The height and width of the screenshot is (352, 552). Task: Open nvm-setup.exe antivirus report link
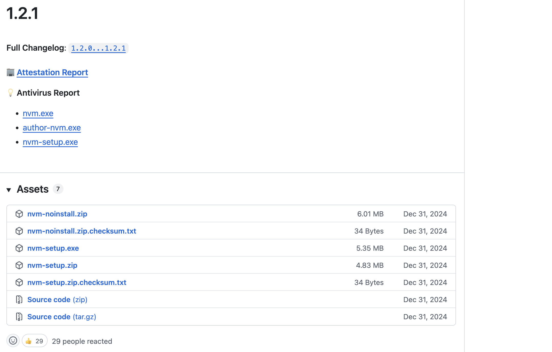pyautogui.click(x=50, y=142)
